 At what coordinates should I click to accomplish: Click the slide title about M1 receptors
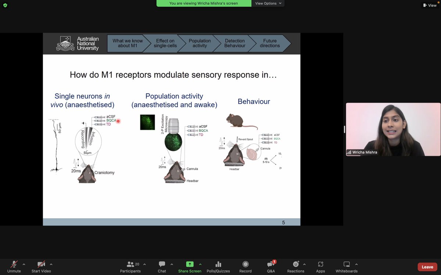tap(173, 75)
